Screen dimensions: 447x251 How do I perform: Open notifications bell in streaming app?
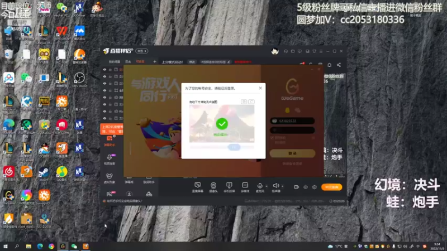(329, 65)
